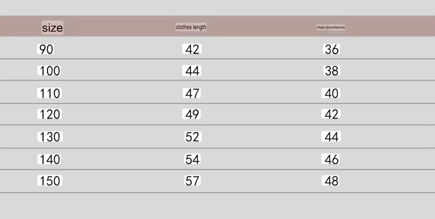Click the "clothes length" column header

[191, 27]
